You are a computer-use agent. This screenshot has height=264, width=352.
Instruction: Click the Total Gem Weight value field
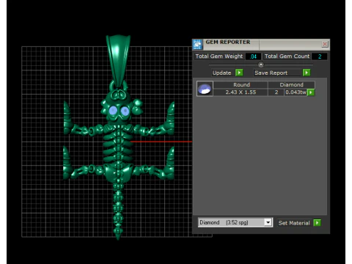click(x=253, y=56)
